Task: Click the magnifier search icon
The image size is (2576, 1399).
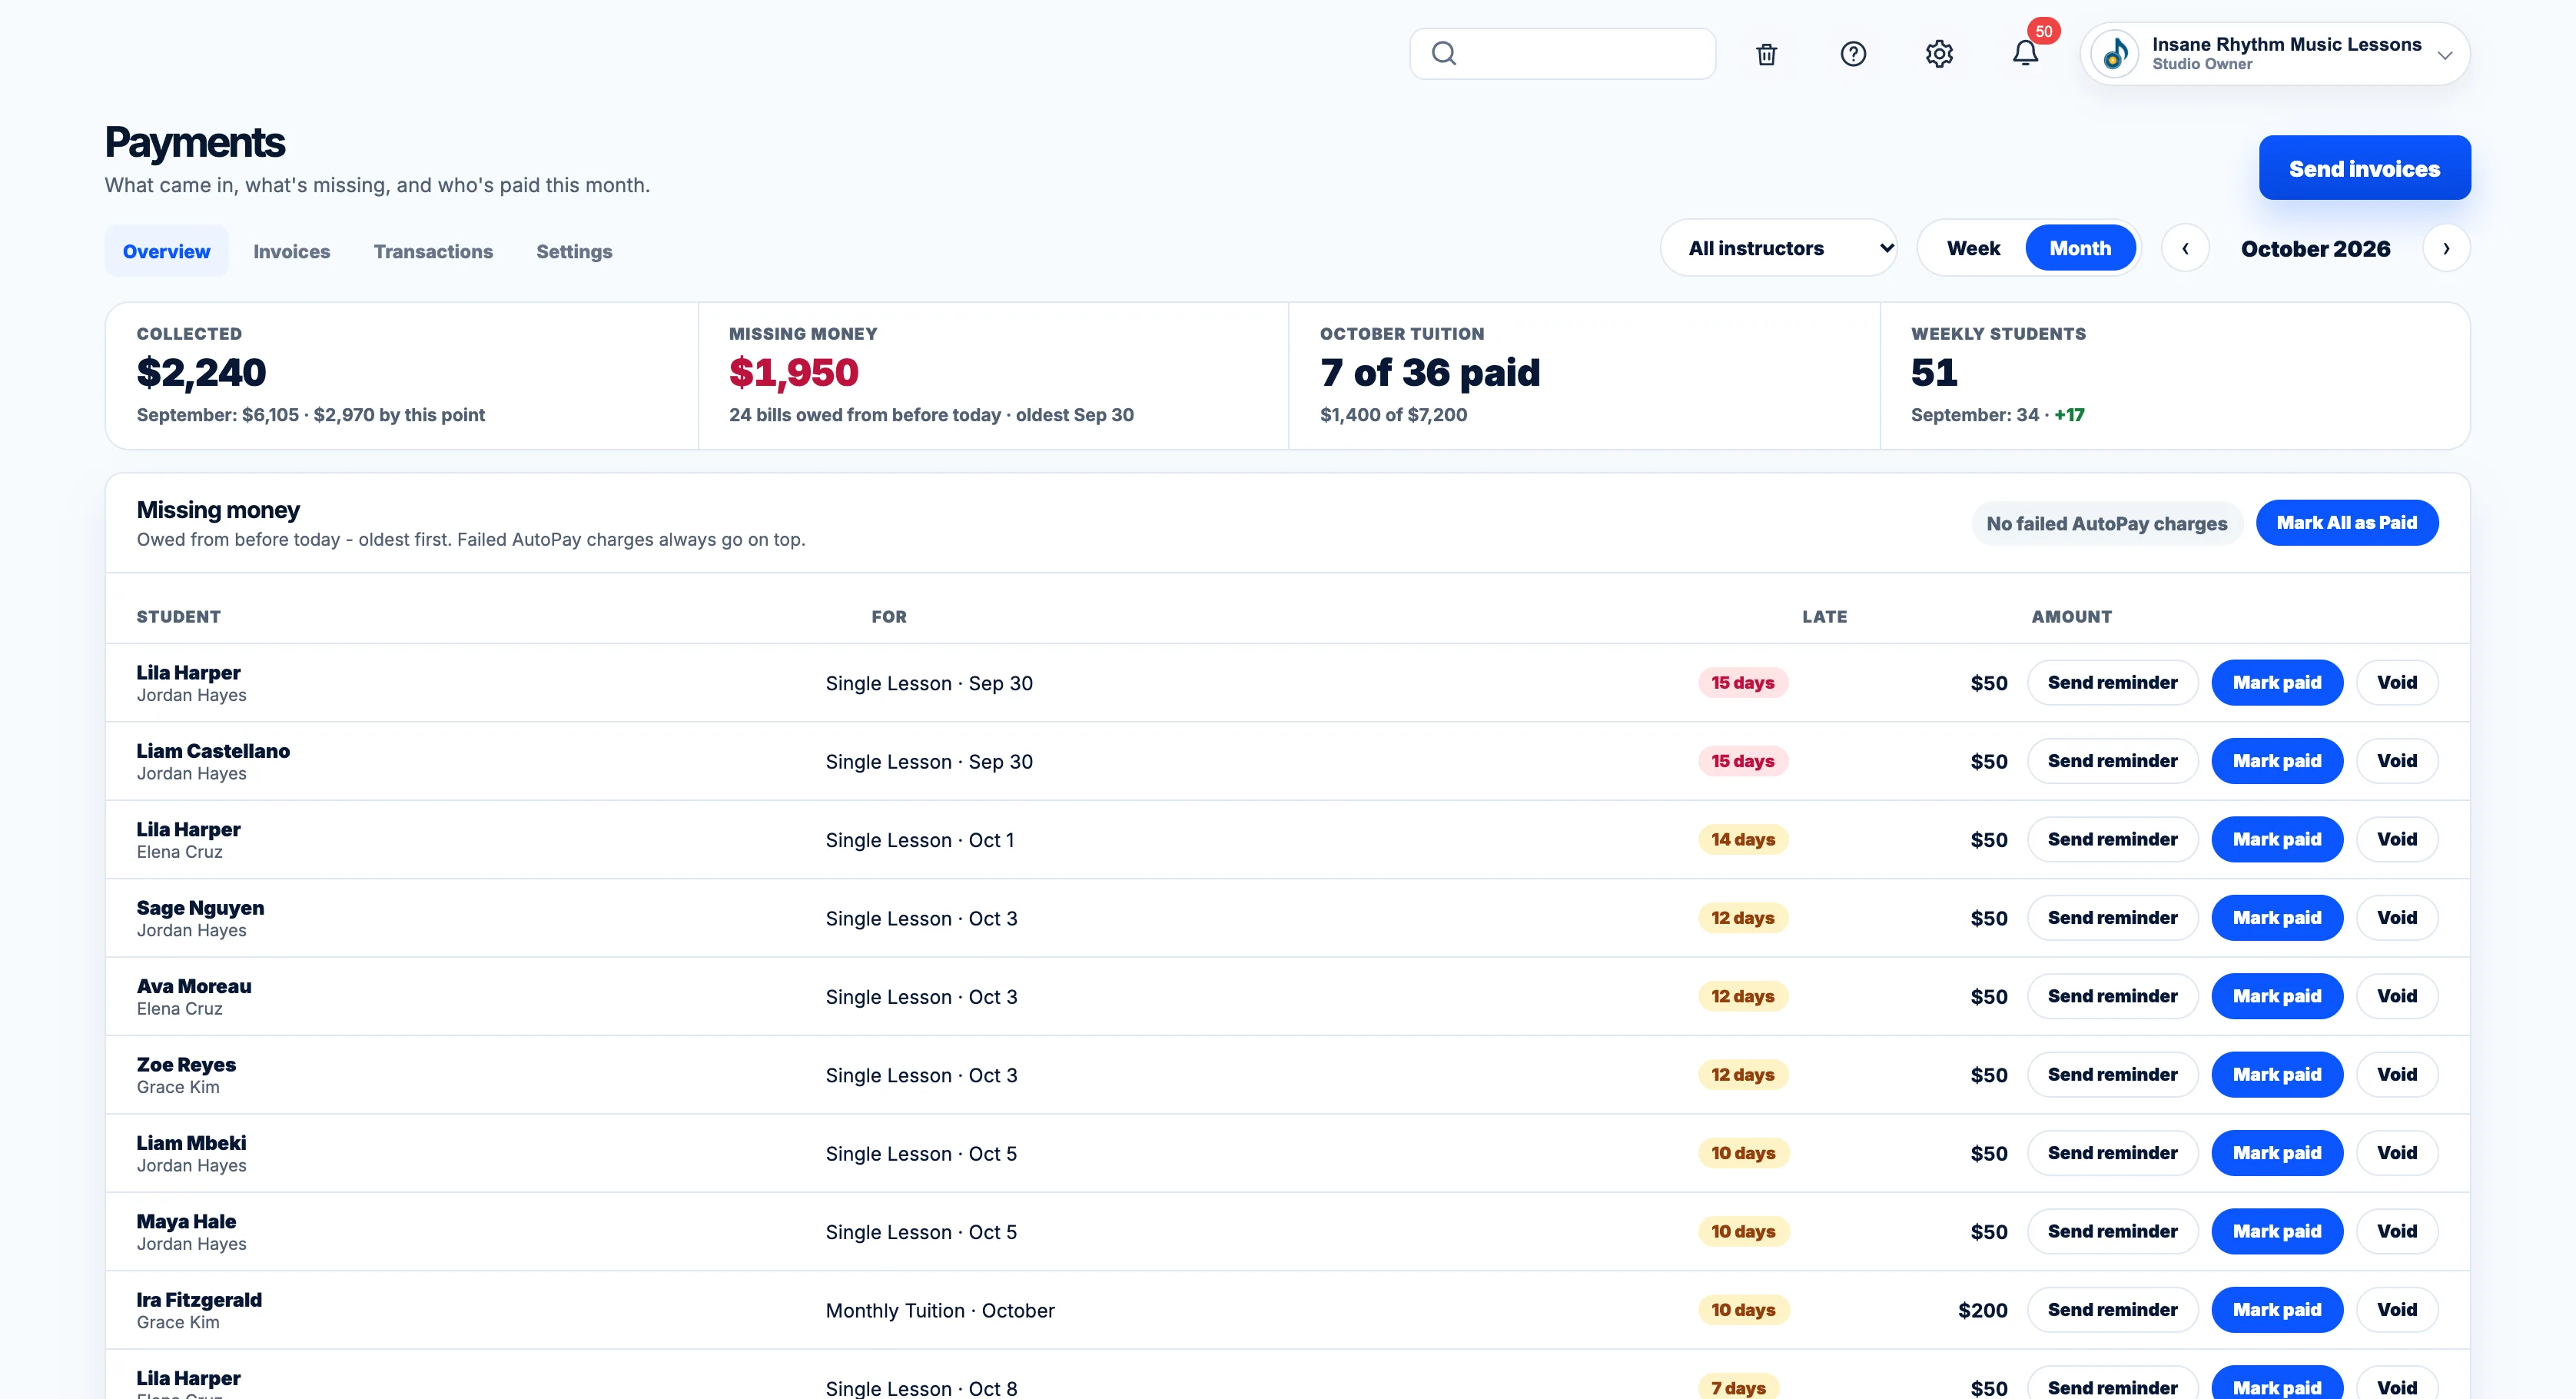Action: click(x=1443, y=54)
